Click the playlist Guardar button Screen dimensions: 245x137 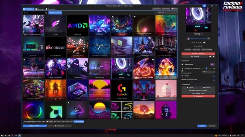pos(57,122)
